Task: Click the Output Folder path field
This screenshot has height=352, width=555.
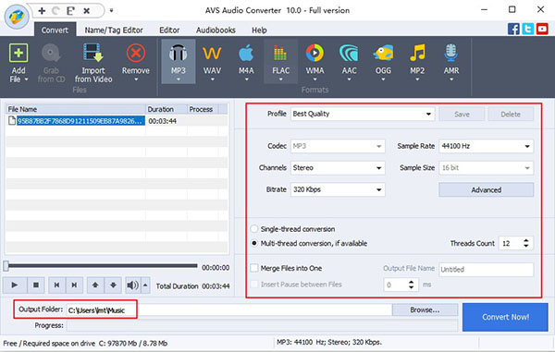Action: point(229,310)
